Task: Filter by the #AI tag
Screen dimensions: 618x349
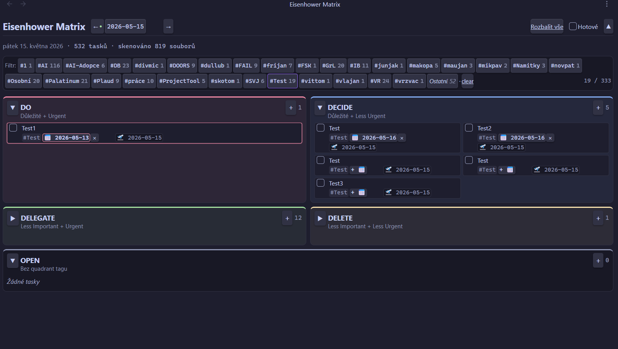Action: (x=49, y=66)
